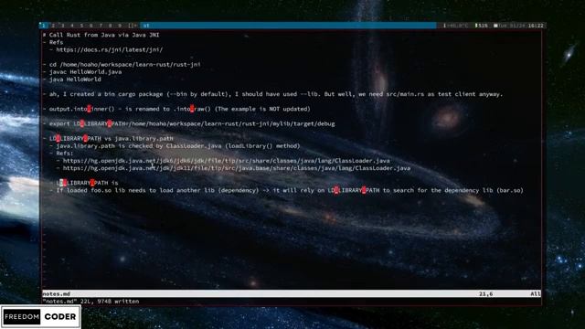This screenshot has width=585, height=329.
Task: Click the CPU temperature status indicator
Action: point(455,26)
